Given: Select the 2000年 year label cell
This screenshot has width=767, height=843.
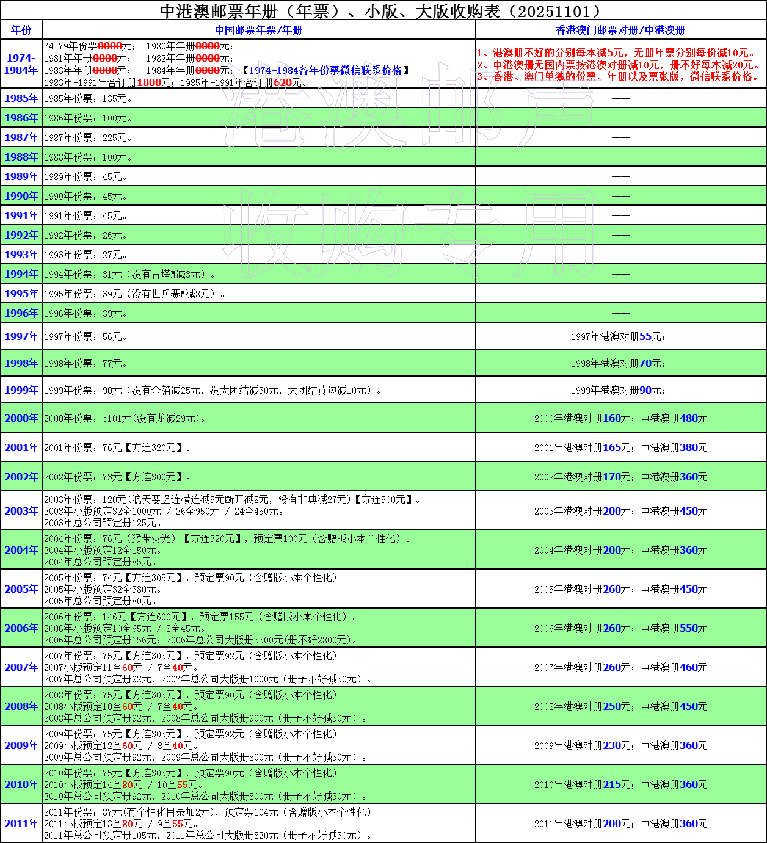Looking at the screenshot, I should pos(21,418).
